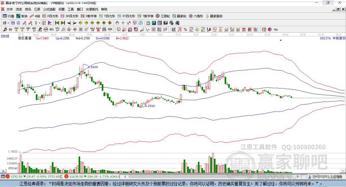
Task: Open the 浏览 menu
Action: coord(19,9)
